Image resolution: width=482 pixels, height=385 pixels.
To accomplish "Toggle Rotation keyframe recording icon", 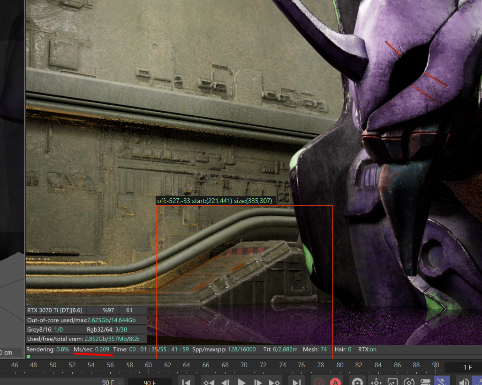I will pos(409,382).
